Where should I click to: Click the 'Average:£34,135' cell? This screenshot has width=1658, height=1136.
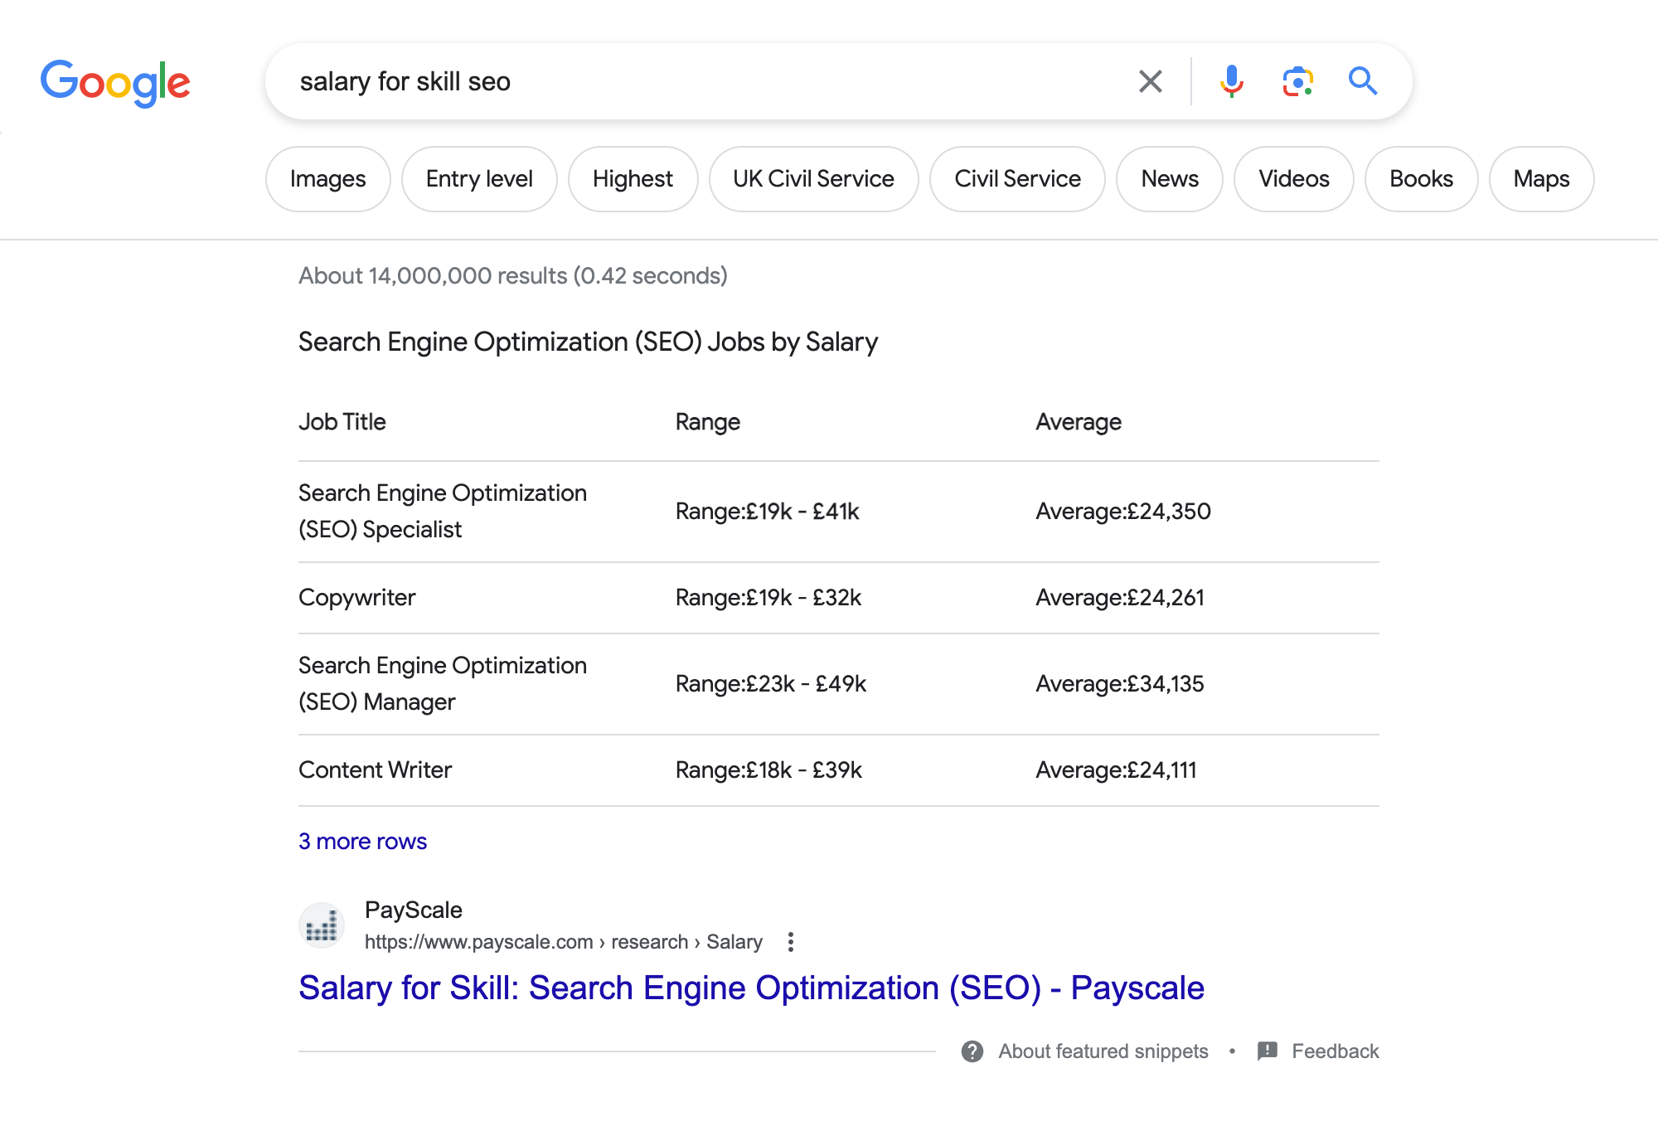click(1120, 684)
